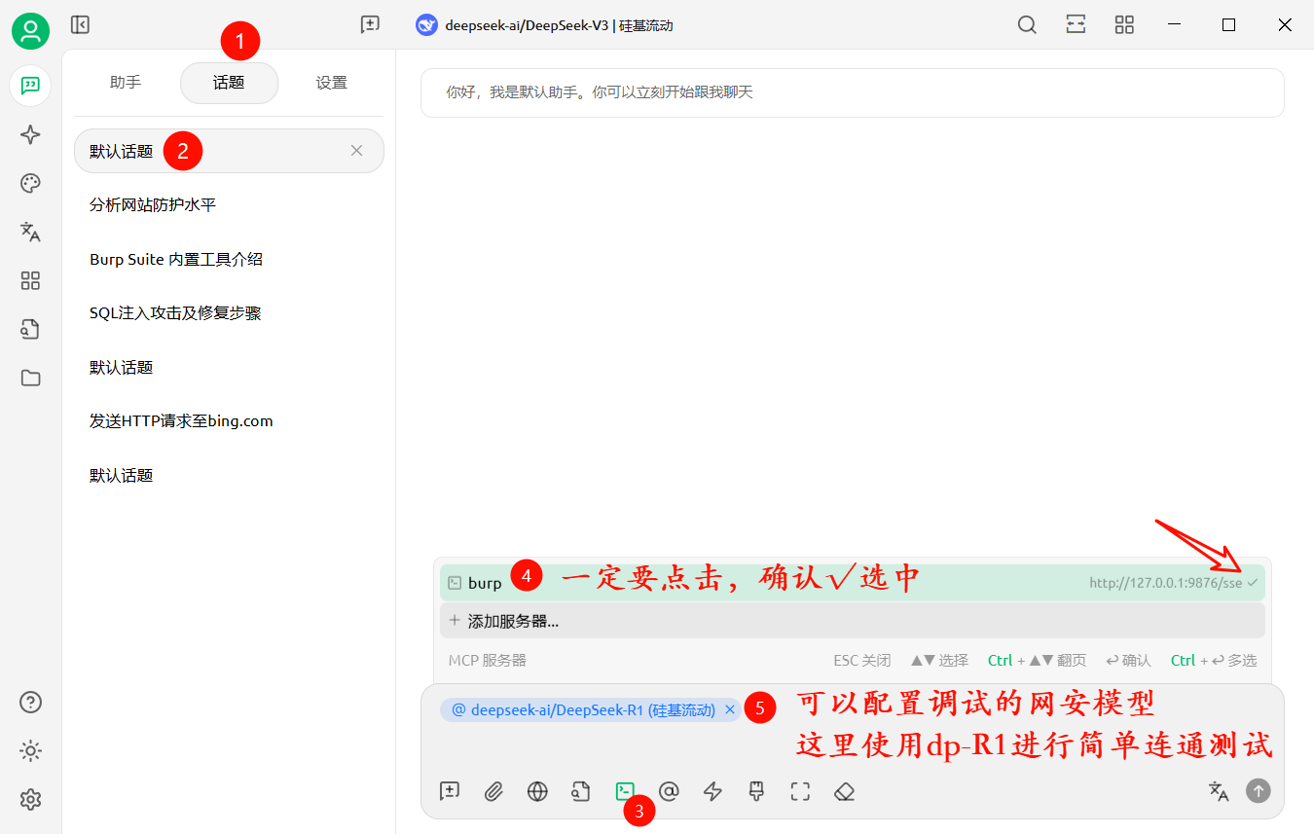Click translate icon beside send button
This screenshot has width=1314, height=834.
1219,791
